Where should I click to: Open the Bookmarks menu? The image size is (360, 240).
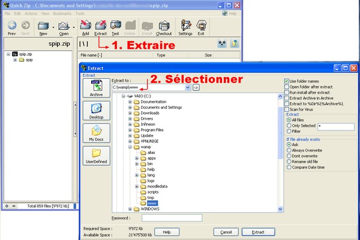click(62, 14)
